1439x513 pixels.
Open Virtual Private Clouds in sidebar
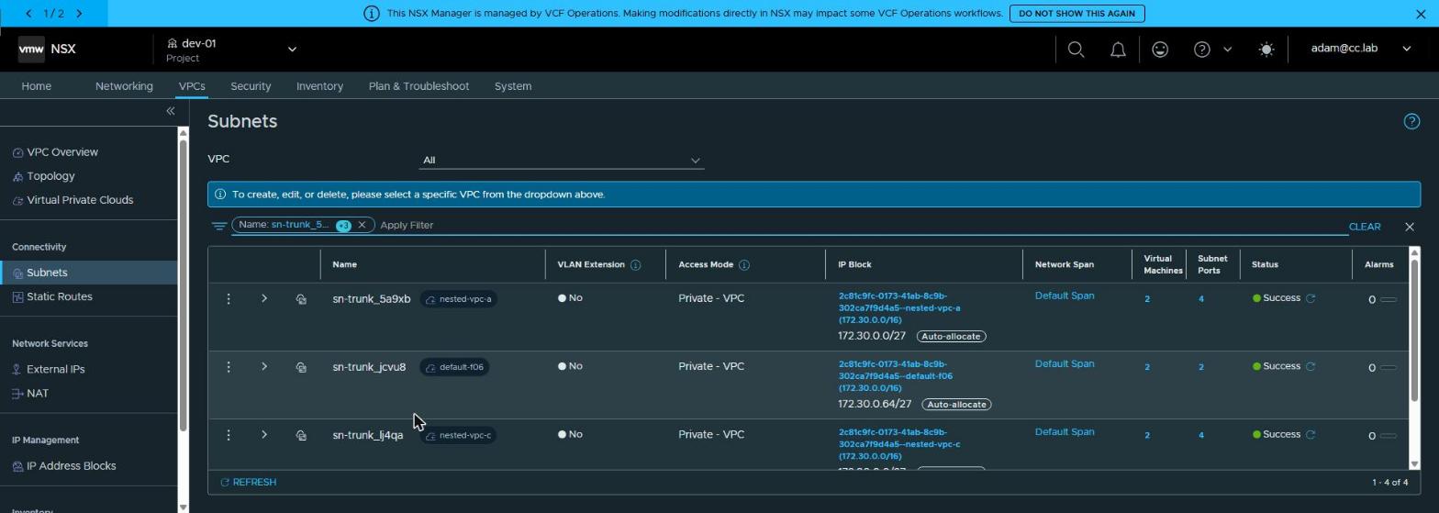80,200
